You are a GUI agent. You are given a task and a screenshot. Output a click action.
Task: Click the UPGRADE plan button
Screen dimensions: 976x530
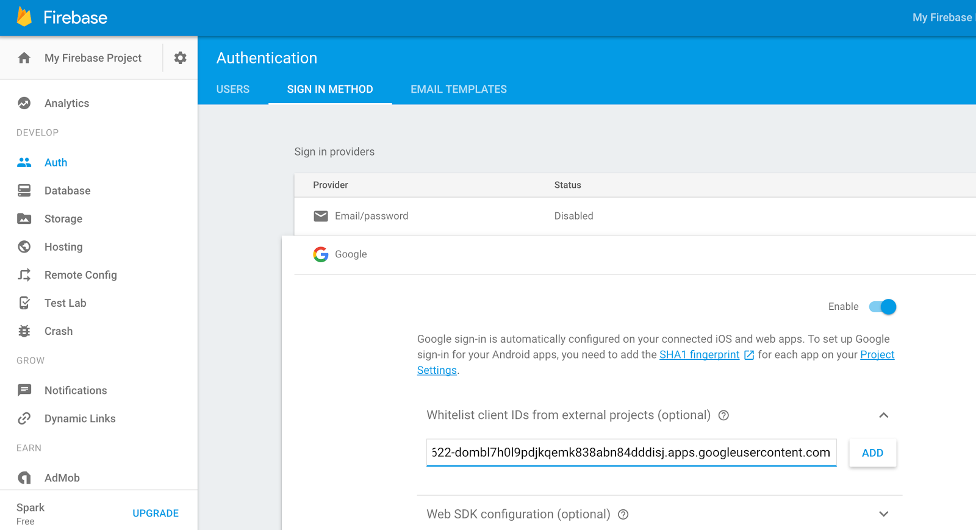pyautogui.click(x=156, y=514)
